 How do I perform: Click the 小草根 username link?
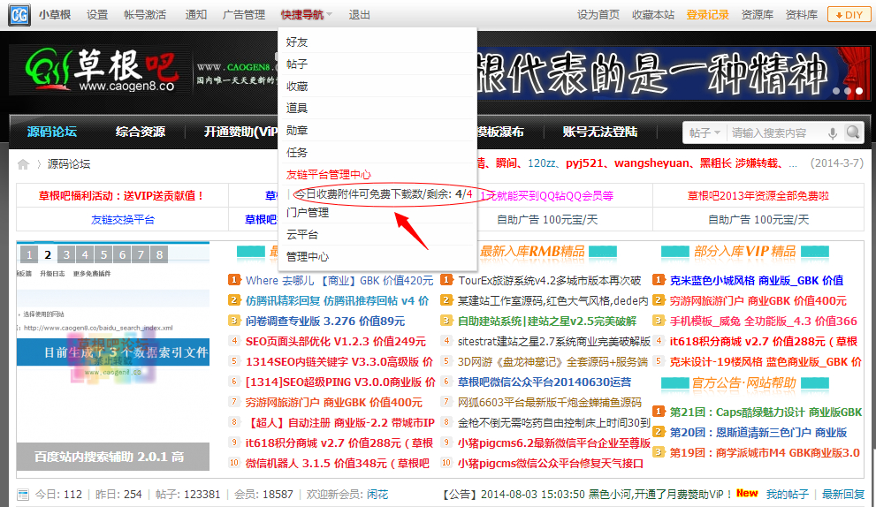click(55, 14)
